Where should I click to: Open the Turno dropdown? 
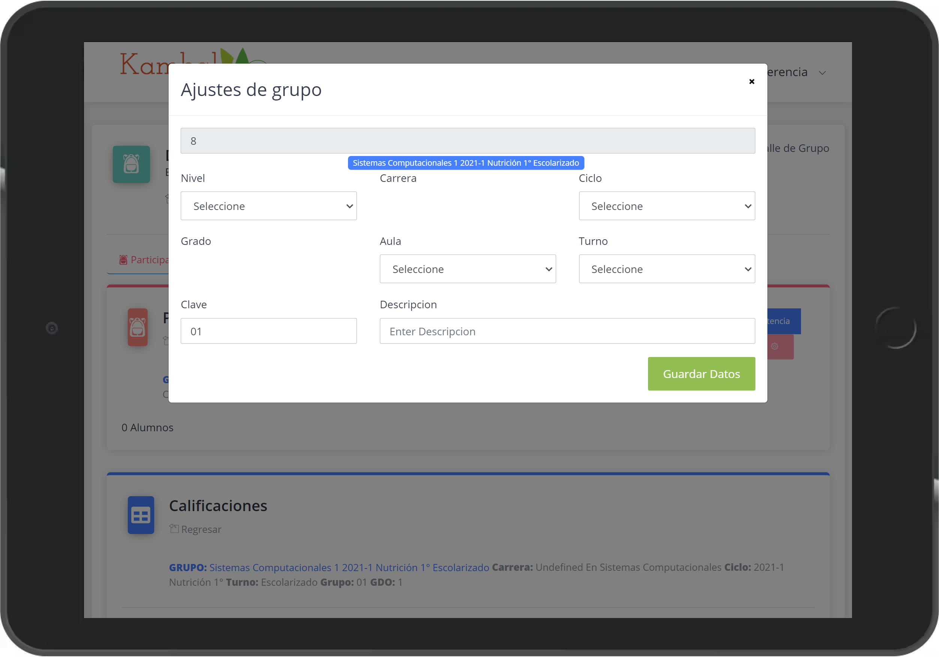[x=667, y=269]
